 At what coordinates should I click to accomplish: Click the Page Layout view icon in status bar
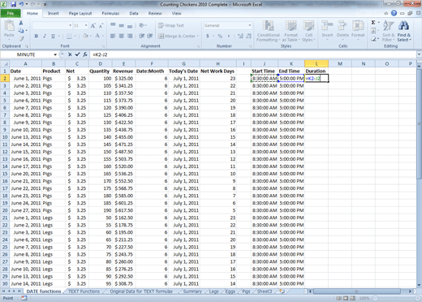346,298
